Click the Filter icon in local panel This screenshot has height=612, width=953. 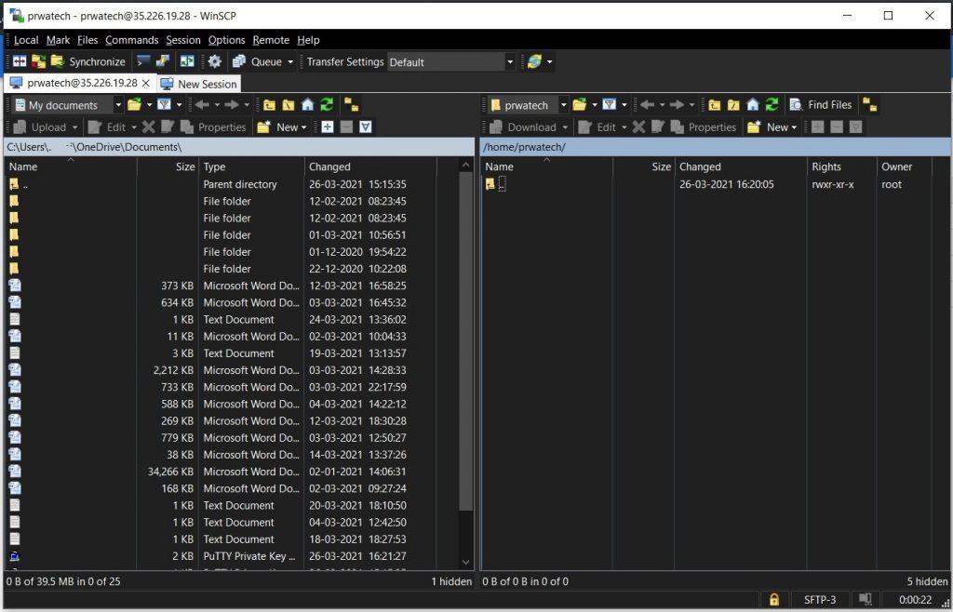(x=164, y=104)
